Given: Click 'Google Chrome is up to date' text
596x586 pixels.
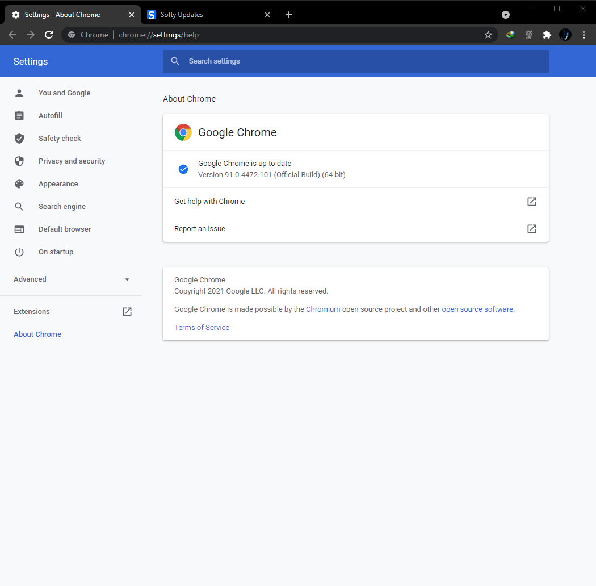Looking at the screenshot, I should point(245,164).
